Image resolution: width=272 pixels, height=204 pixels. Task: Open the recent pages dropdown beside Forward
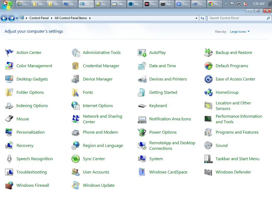[x=17, y=18]
